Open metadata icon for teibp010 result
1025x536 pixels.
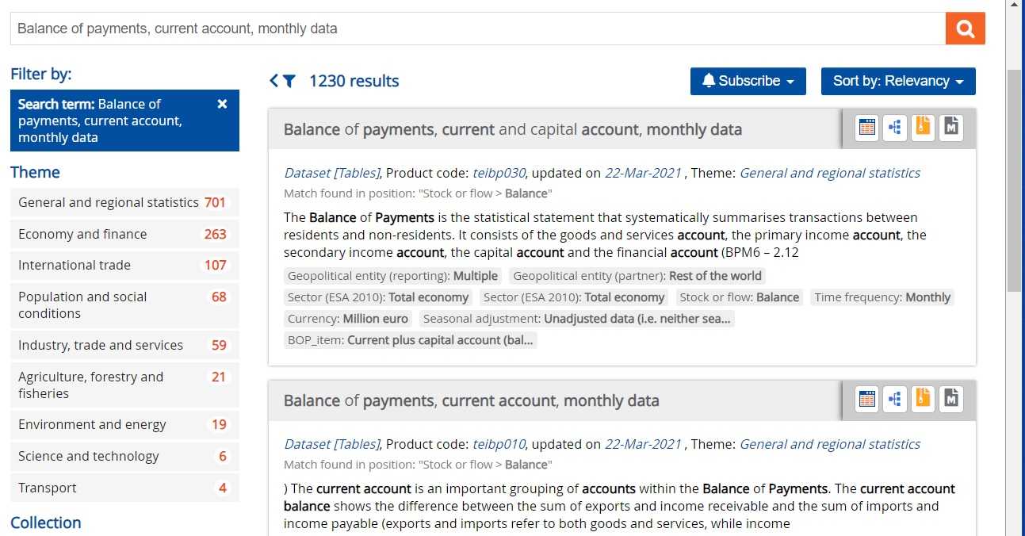(x=951, y=399)
